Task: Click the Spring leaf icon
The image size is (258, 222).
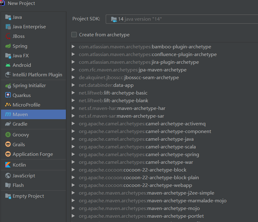Action: [8, 46]
